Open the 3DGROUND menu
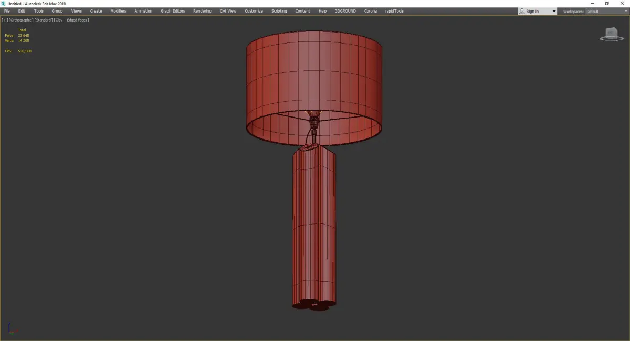 pos(345,11)
